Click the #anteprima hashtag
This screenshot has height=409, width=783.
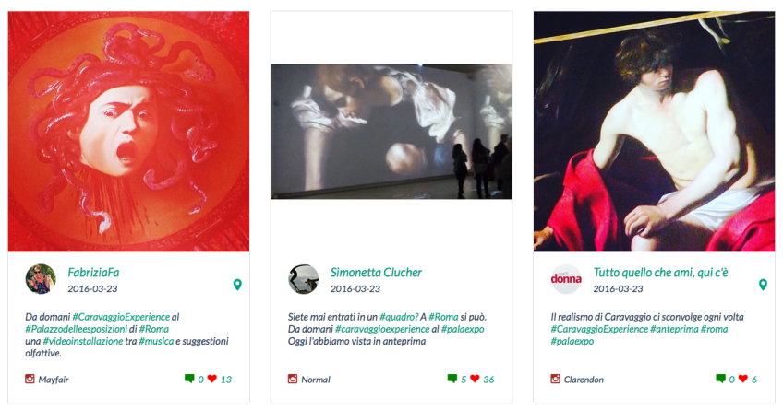tap(674, 329)
